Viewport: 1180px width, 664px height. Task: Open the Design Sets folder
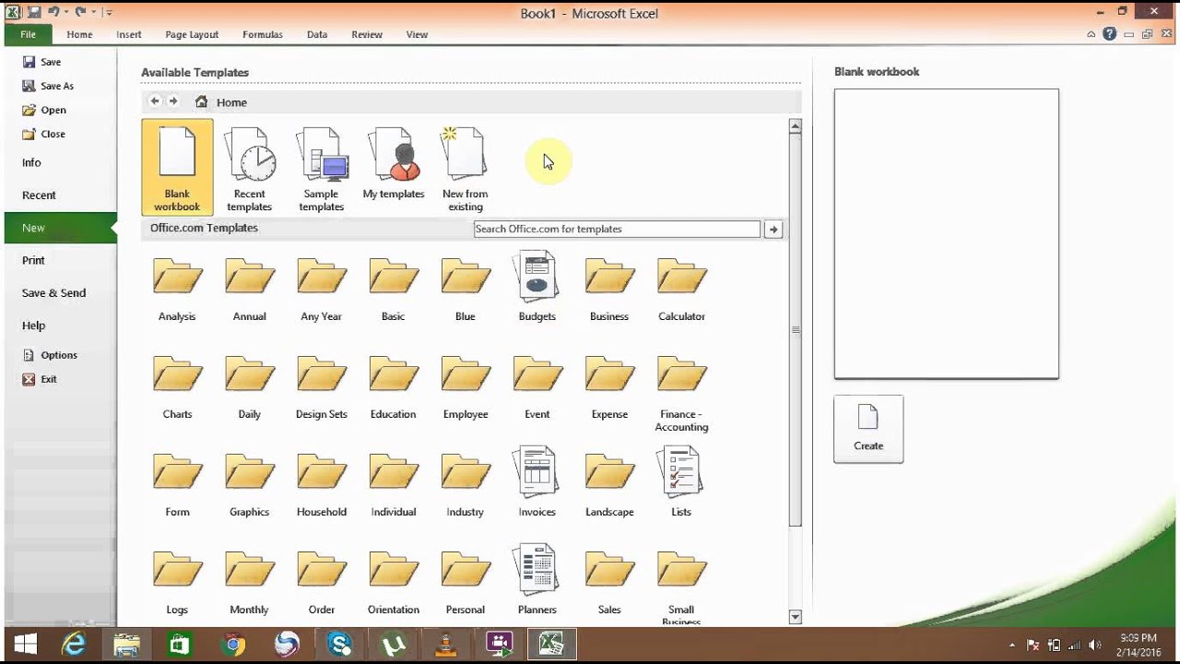click(321, 385)
